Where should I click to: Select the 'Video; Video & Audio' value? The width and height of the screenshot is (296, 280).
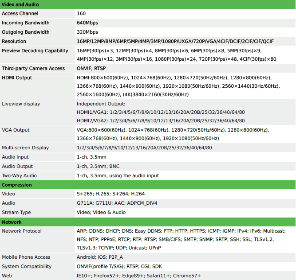click(101, 212)
